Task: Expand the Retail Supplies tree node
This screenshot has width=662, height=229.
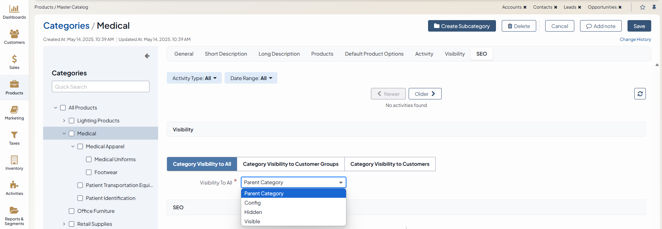Action: (x=64, y=224)
